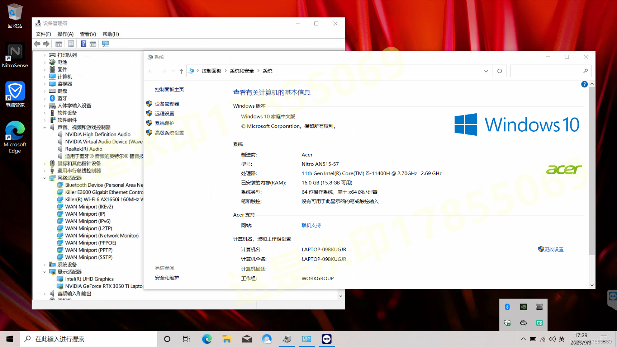Open File Explorer from taskbar
The height and width of the screenshot is (347, 617).
pos(227,339)
